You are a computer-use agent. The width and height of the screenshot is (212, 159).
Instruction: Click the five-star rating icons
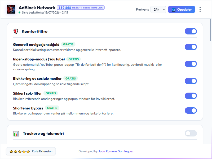pos(20,152)
